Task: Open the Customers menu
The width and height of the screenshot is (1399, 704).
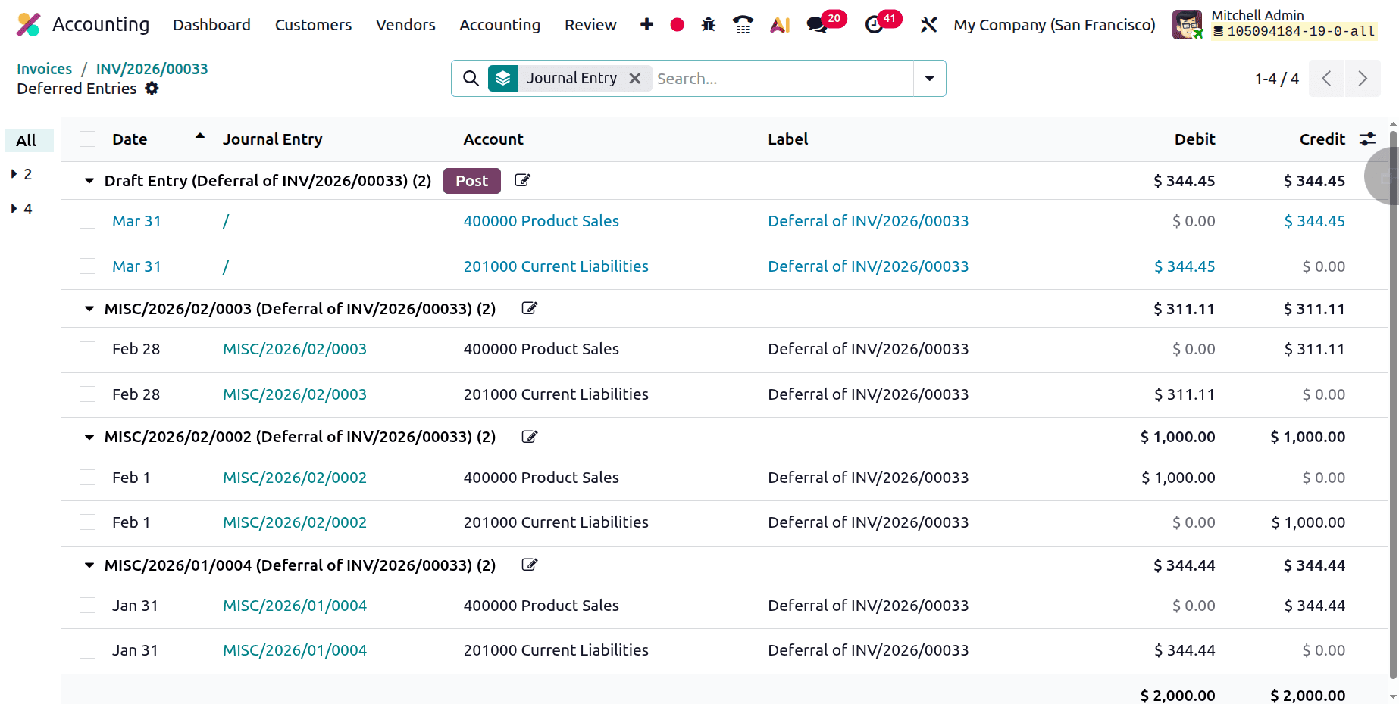Action: [313, 24]
